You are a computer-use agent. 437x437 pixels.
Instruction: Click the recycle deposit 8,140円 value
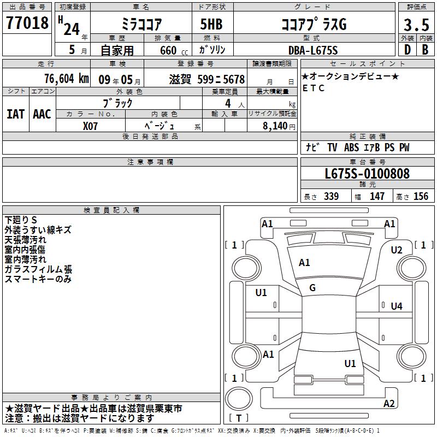click(279, 126)
